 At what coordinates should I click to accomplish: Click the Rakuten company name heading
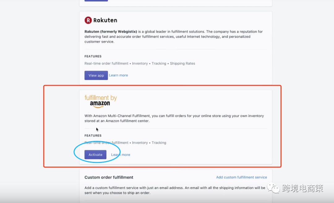coord(105,20)
